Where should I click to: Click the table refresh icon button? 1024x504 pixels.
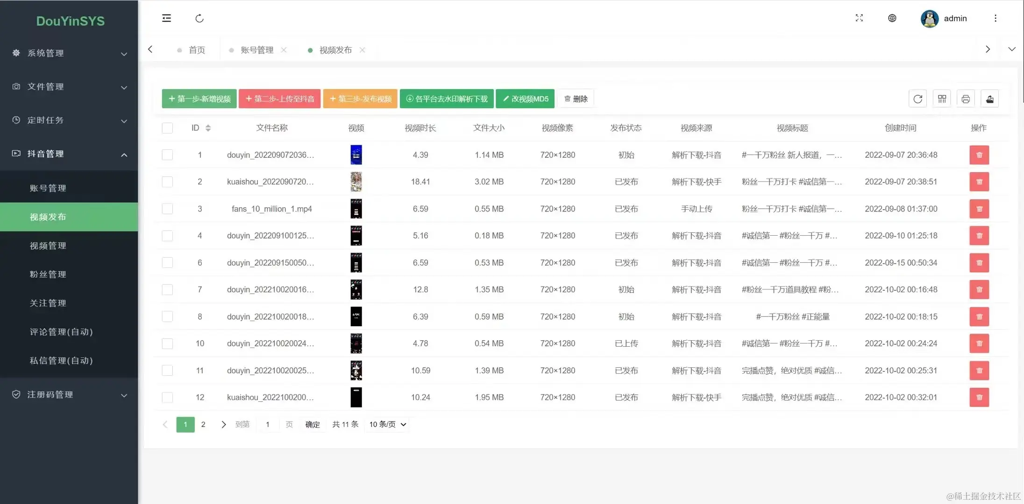point(917,99)
